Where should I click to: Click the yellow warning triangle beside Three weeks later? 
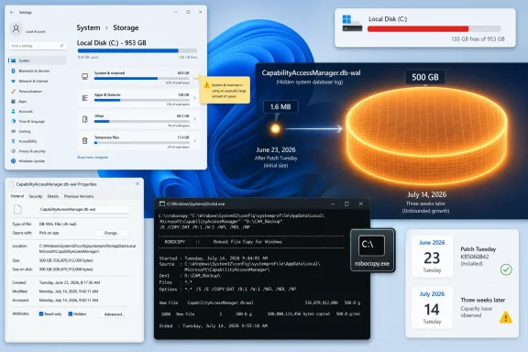pos(506,317)
